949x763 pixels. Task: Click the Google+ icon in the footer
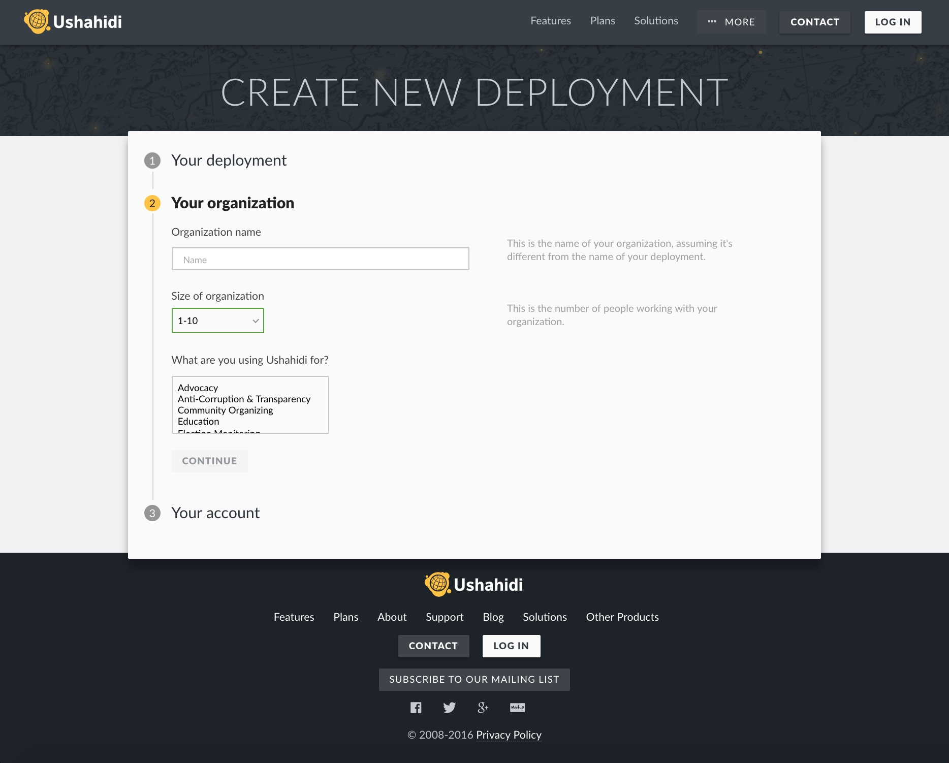(483, 707)
